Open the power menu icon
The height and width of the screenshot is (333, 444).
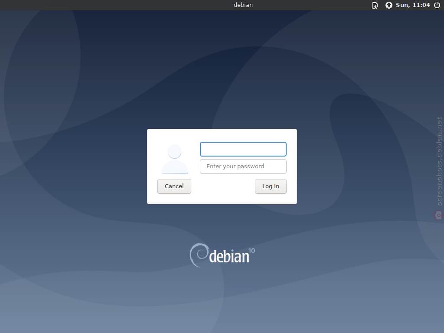tap(437, 5)
